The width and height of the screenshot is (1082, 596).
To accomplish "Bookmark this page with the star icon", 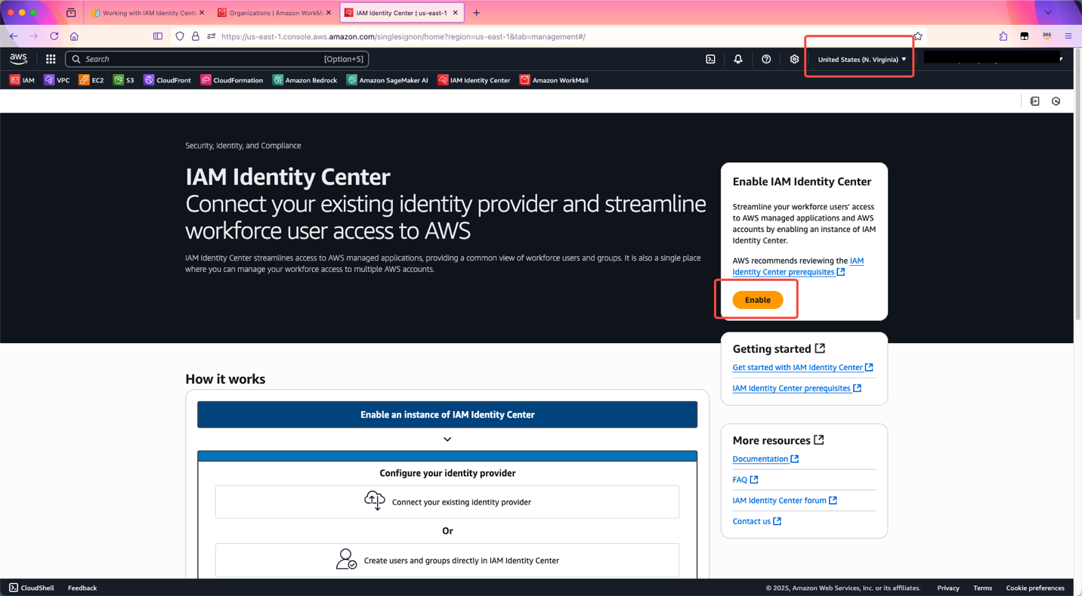I will tap(917, 36).
